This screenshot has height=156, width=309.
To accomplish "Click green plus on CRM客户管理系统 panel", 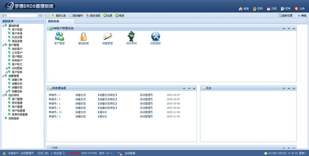I will pos(284,29).
